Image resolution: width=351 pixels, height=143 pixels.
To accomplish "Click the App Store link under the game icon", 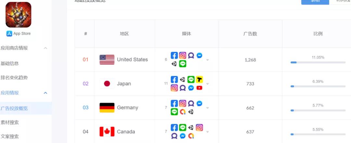I will [x=19, y=34].
